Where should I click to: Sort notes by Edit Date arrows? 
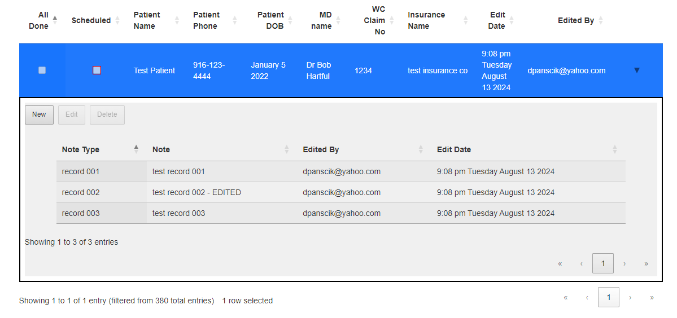click(615, 149)
